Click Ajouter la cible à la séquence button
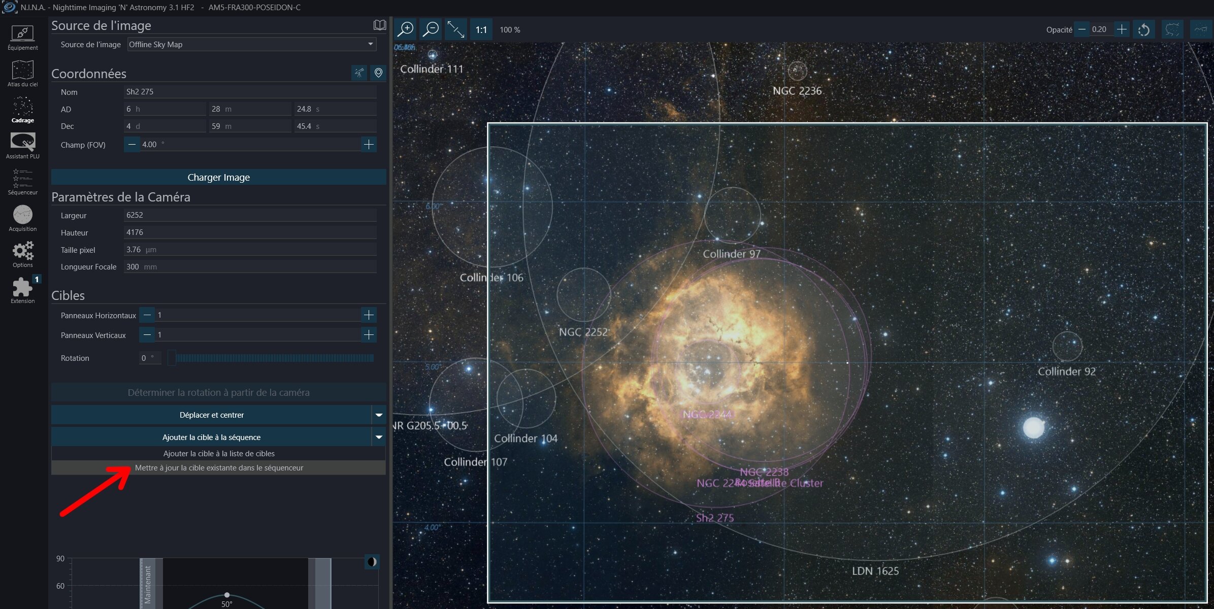The height and width of the screenshot is (609, 1214). click(x=211, y=437)
